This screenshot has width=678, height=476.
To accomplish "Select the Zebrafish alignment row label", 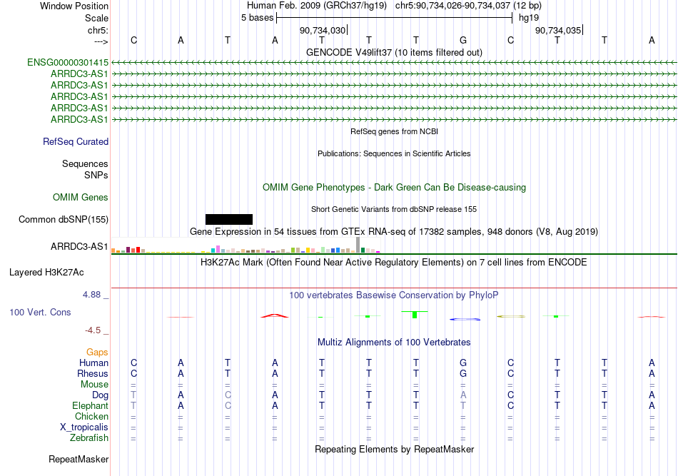I will point(89,438).
